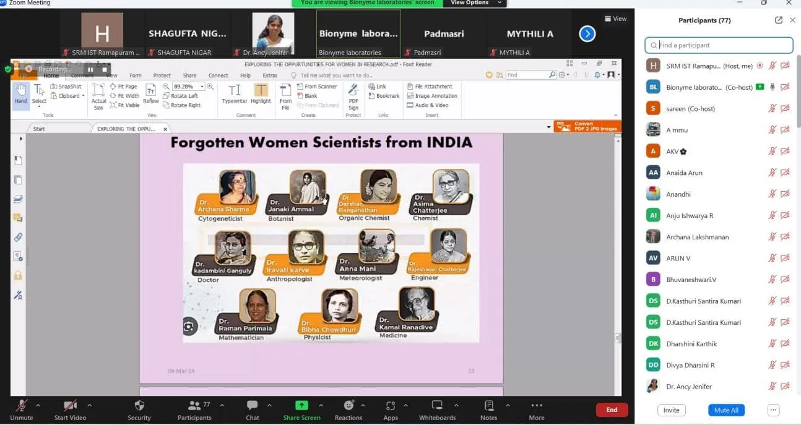Open Zoom Notes
Image resolution: width=801 pixels, height=425 pixels.
[x=488, y=410]
